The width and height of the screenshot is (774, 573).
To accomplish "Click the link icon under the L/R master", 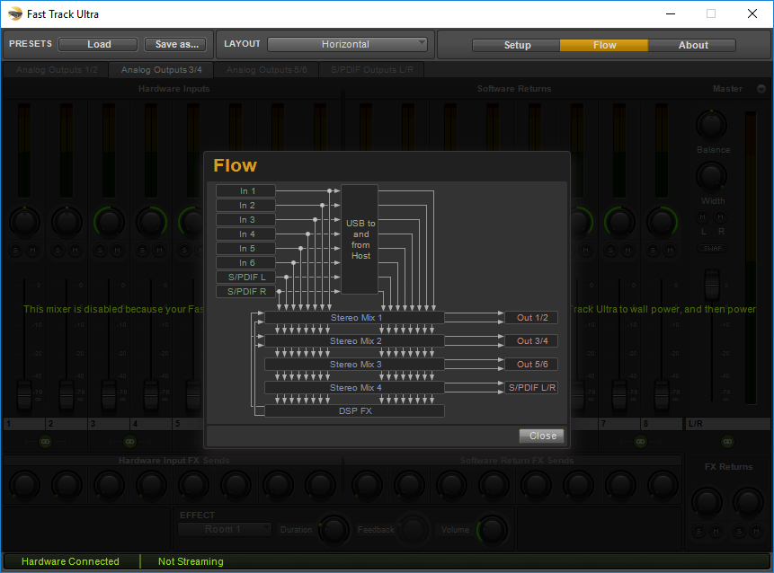I will click(x=725, y=442).
